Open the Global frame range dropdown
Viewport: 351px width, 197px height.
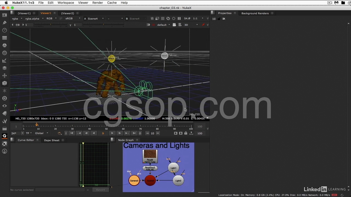(41, 133)
